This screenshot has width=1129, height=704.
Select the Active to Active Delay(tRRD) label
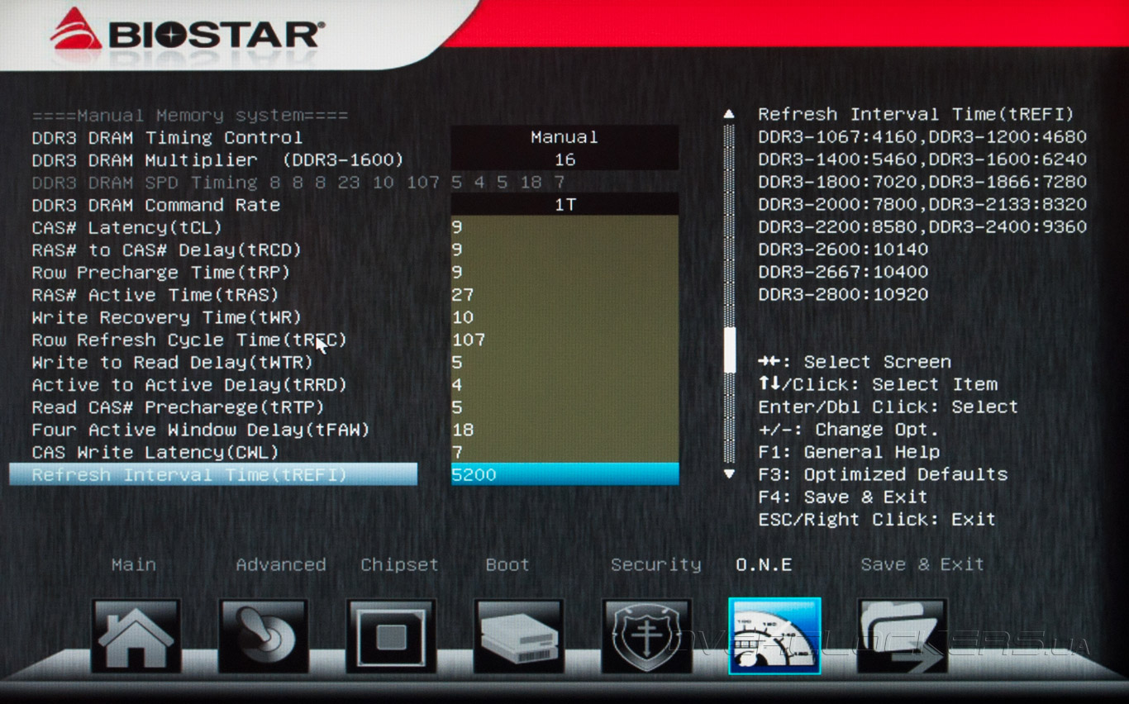tap(189, 384)
